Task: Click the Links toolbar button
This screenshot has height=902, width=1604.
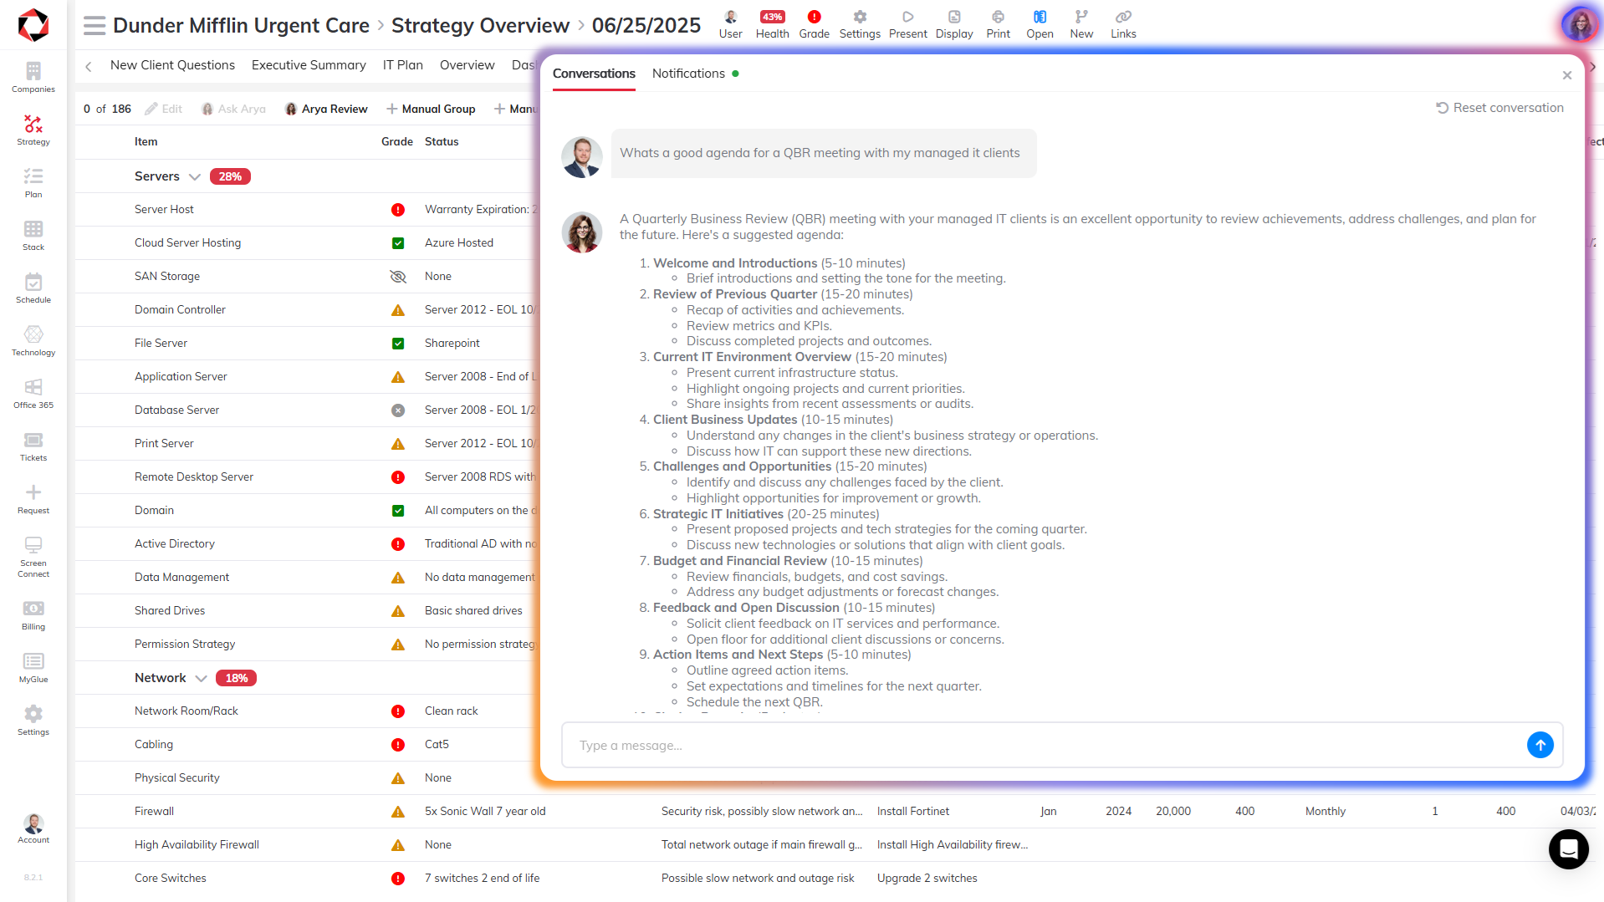Action: [1123, 24]
